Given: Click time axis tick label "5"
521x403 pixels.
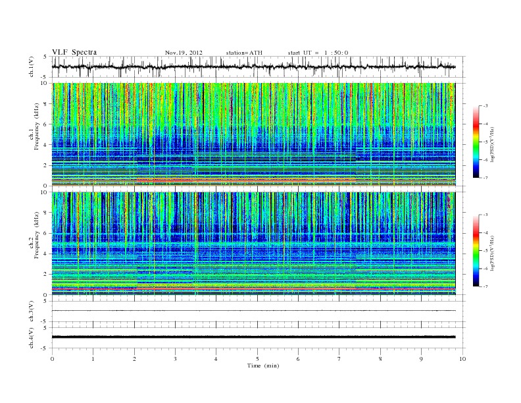Looking at the screenshot, I should click(x=257, y=359).
